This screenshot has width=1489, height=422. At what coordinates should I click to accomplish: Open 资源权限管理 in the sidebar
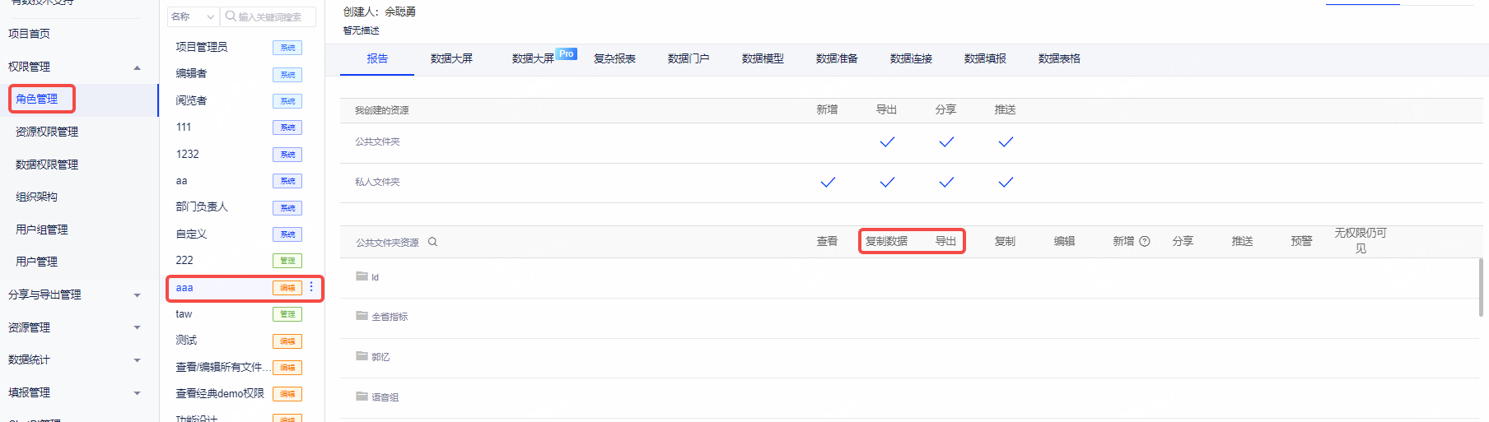(47, 132)
